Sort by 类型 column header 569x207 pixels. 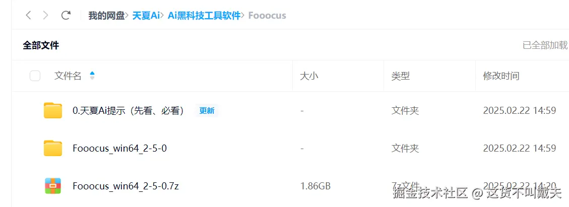[401, 76]
